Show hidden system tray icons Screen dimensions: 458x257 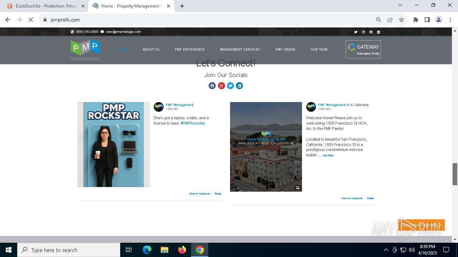coord(386,250)
